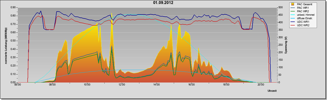
Task: Click the "20:00" time axis label
Action: click(x=261, y=85)
